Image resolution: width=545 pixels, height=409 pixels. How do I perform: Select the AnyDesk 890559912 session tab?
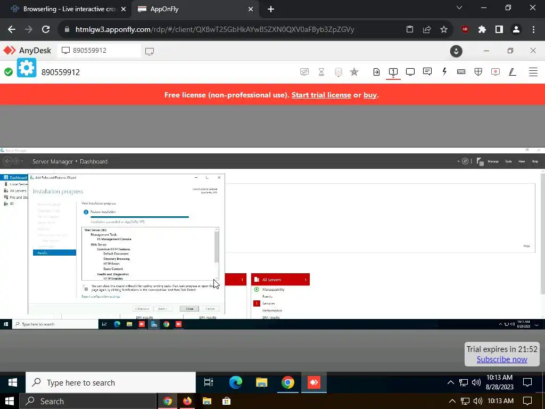pos(99,51)
